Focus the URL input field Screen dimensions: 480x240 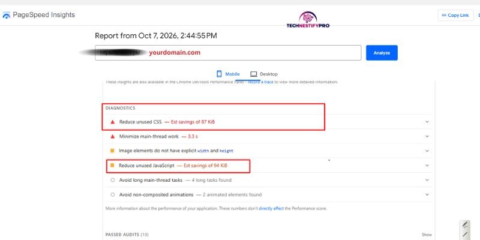tap(228, 53)
